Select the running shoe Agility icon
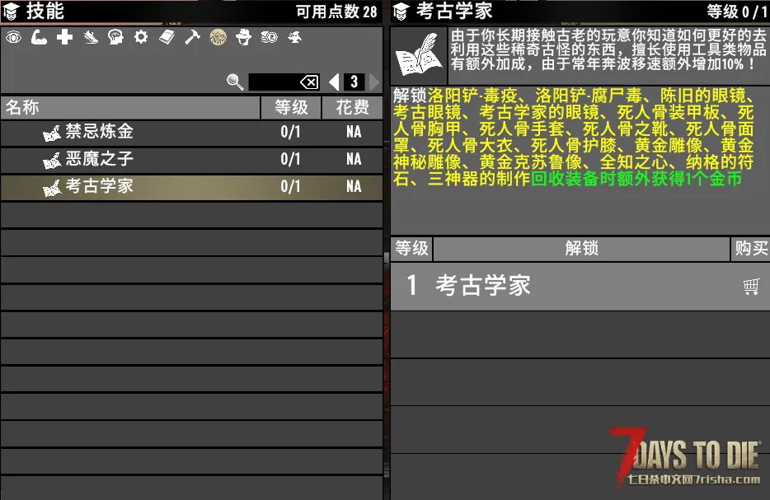The image size is (770, 500). click(91, 37)
